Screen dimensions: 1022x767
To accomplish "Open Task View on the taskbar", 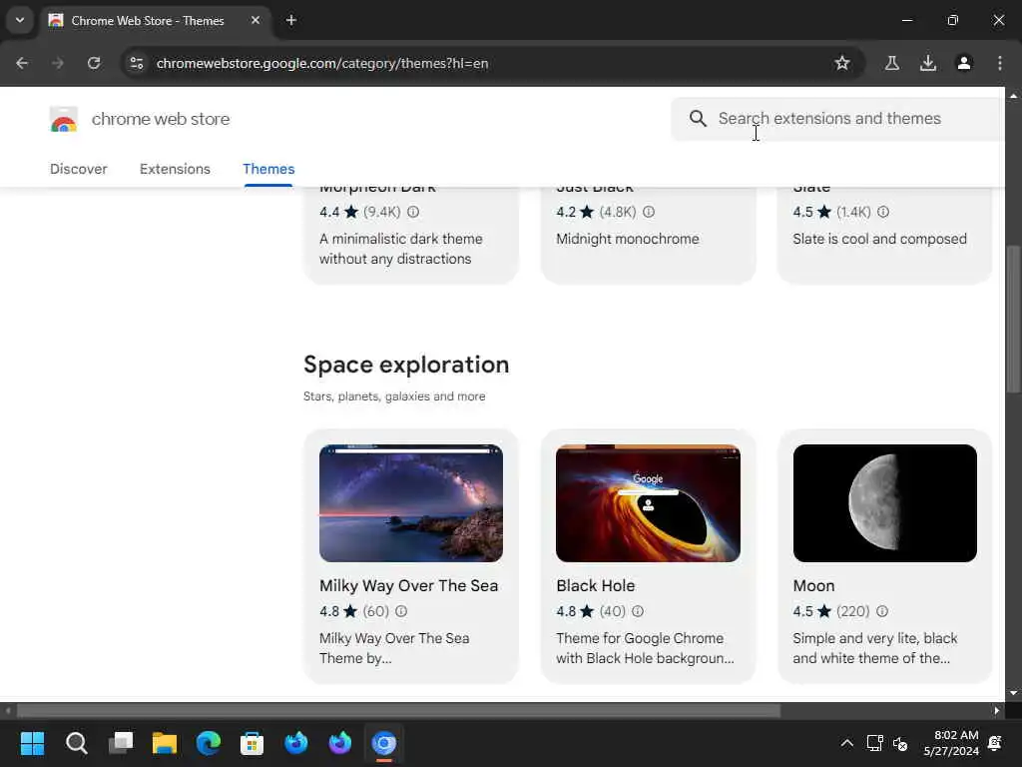I will (121, 743).
